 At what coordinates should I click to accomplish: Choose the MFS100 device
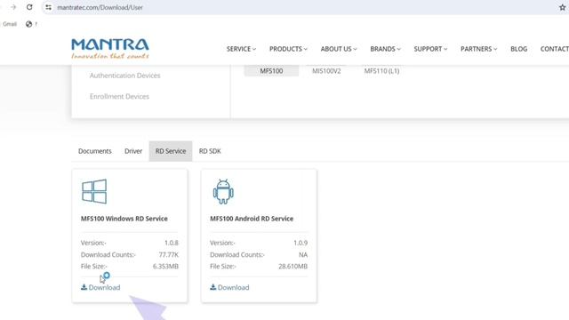(x=271, y=71)
